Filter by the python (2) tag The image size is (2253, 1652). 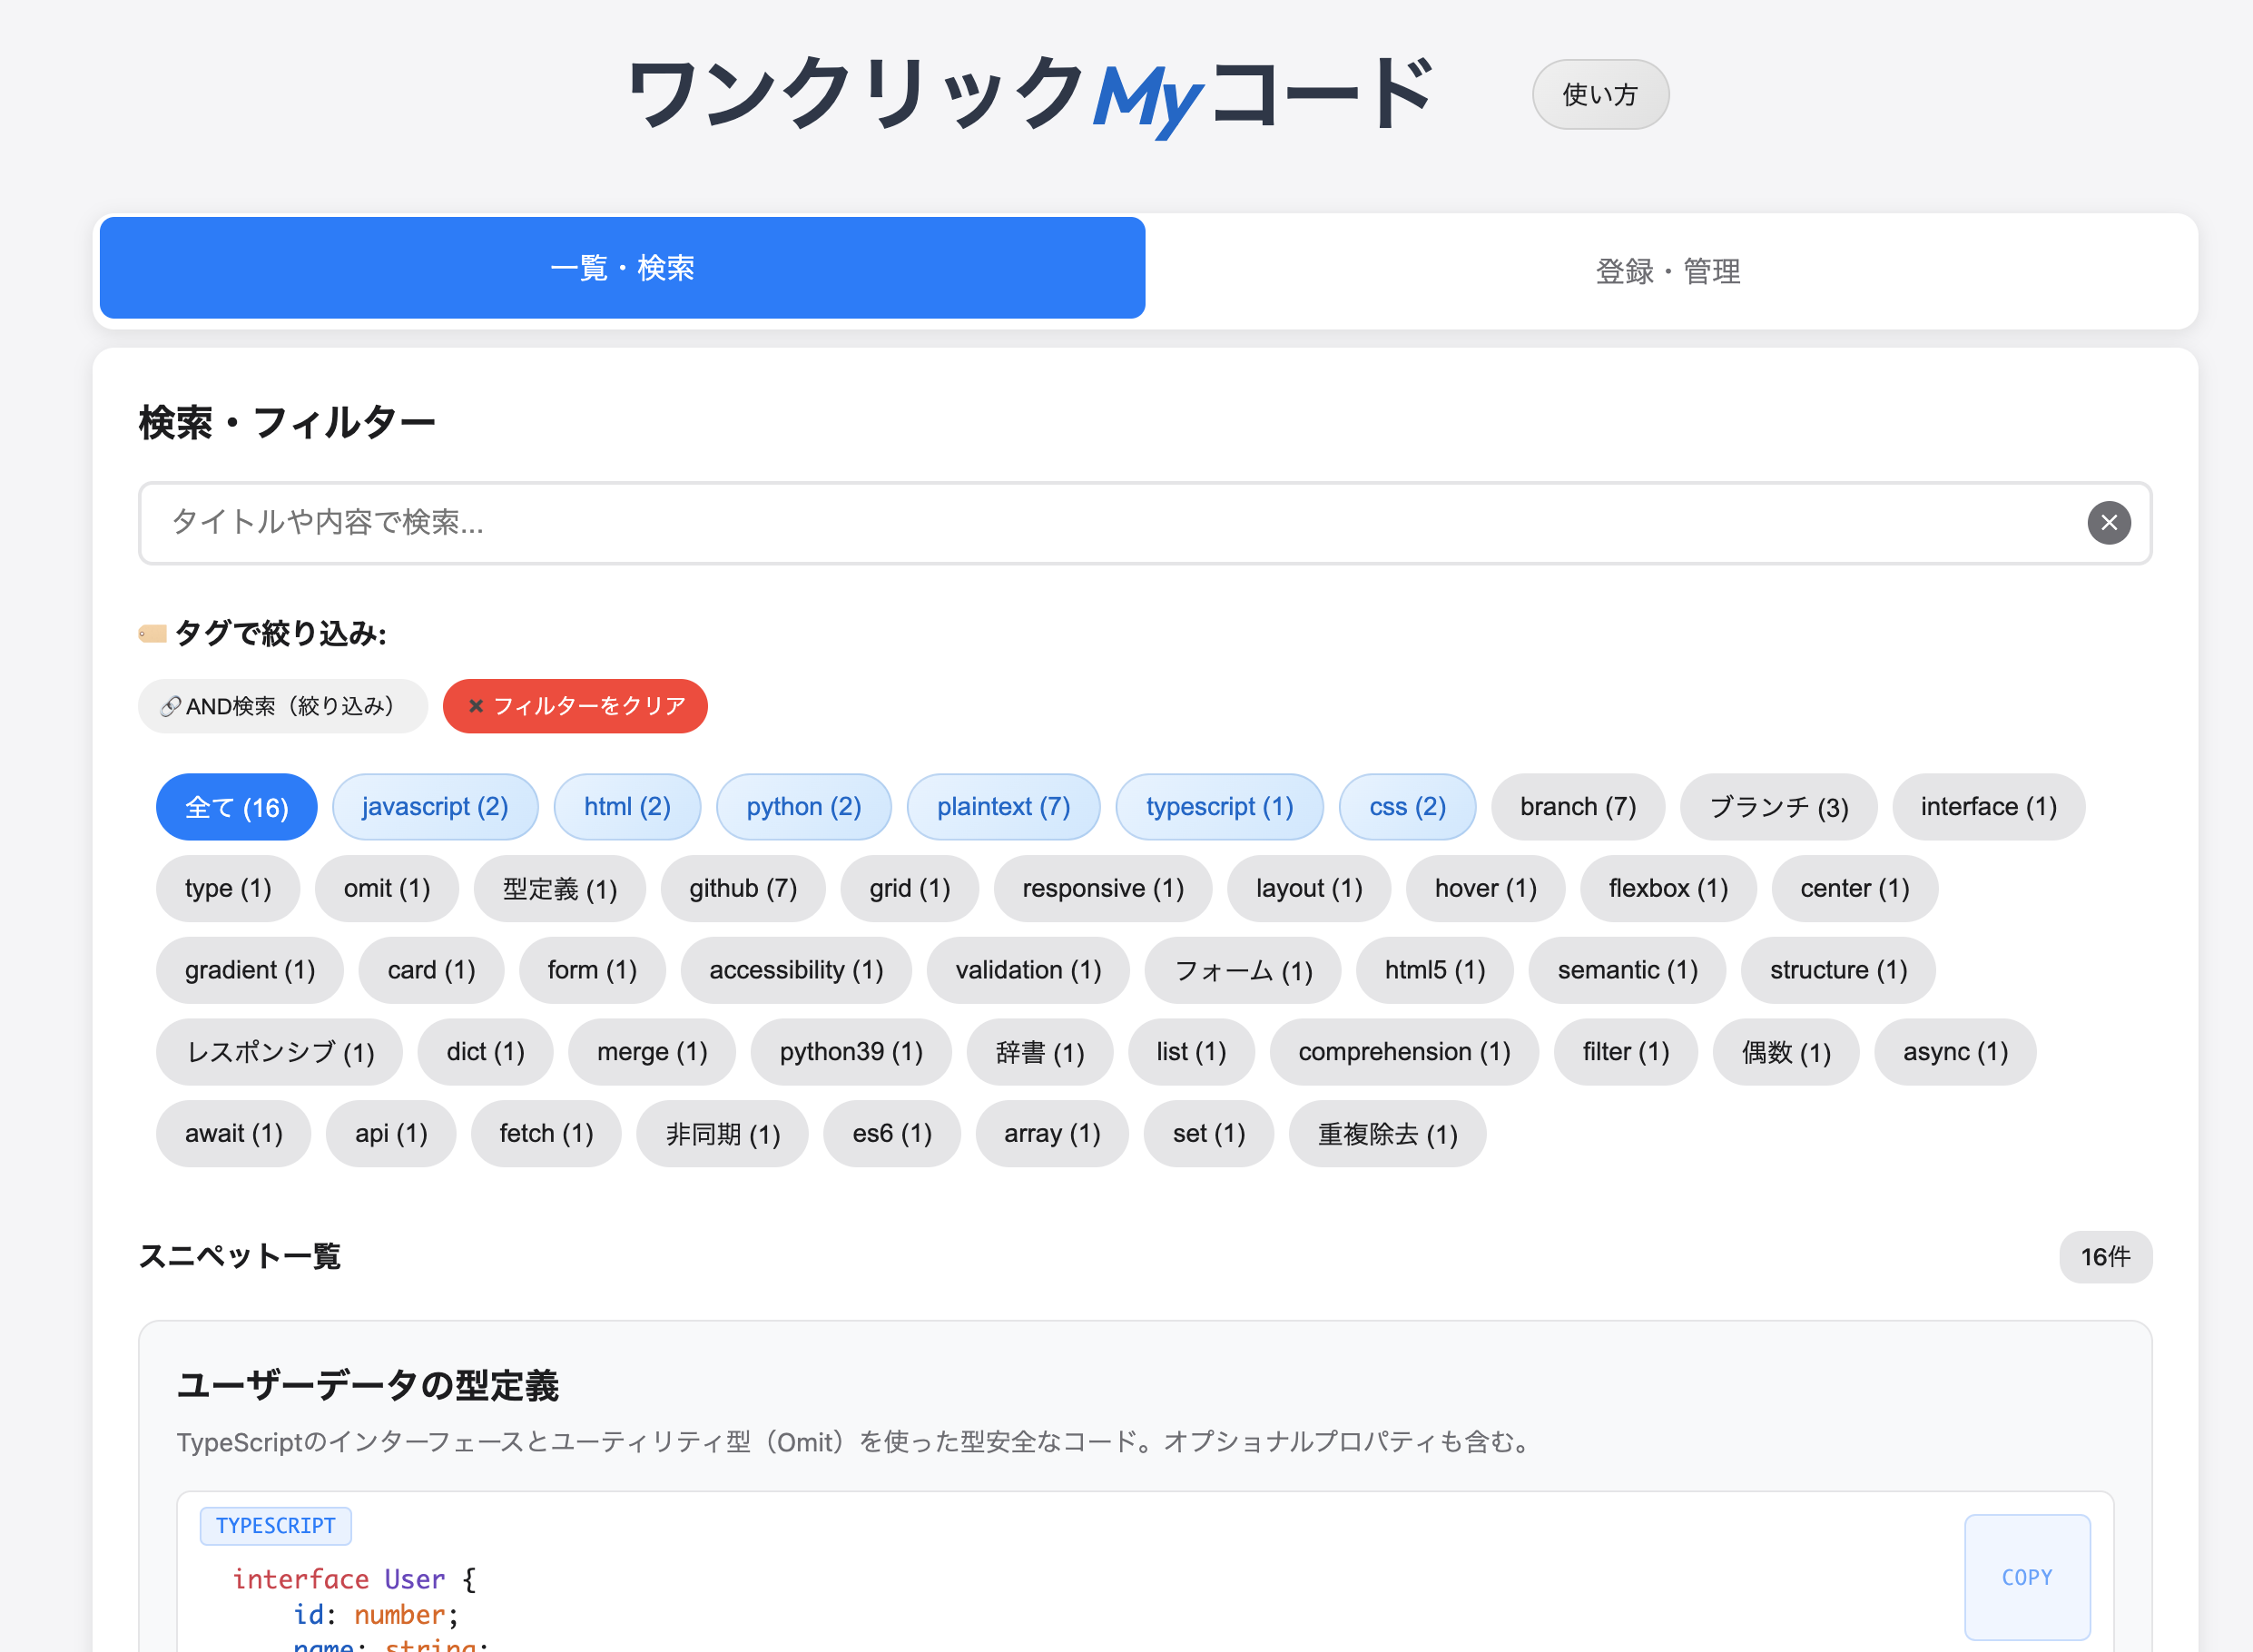[804, 807]
